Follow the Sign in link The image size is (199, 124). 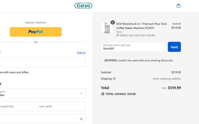pos(81,53)
